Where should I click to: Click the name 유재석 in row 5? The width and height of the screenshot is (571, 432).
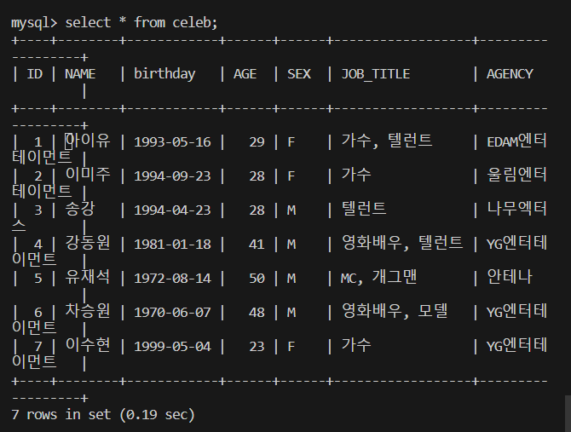click(x=88, y=277)
